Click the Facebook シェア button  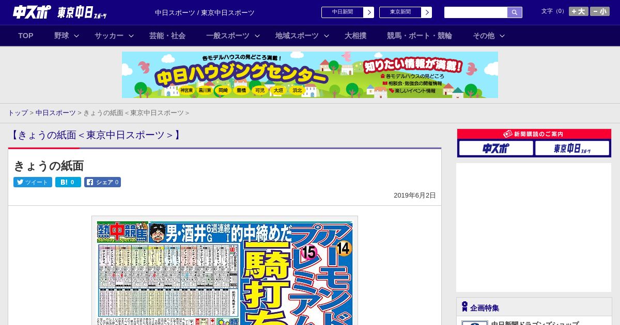pos(103,182)
